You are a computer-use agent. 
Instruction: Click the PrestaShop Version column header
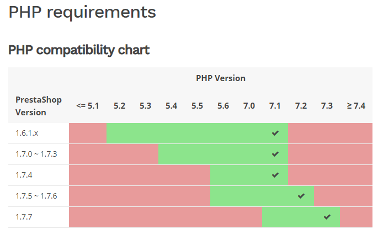pos(39,106)
